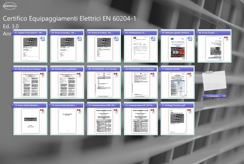Click PDF icon on 07. Direttiva Bassa Tensione
The height and width of the screenshot is (164, 244).
[42, 75]
